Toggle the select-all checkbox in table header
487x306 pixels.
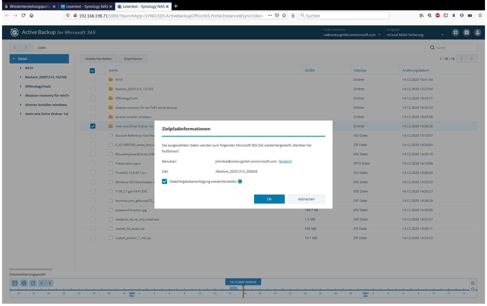(92, 71)
